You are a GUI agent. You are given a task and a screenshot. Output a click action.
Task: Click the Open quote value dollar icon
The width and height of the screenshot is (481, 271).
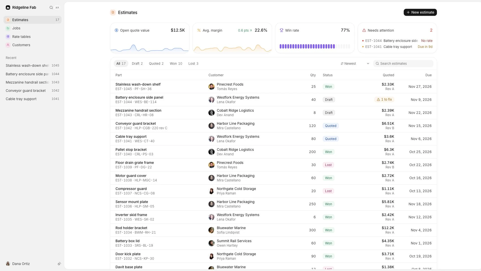tap(116, 30)
